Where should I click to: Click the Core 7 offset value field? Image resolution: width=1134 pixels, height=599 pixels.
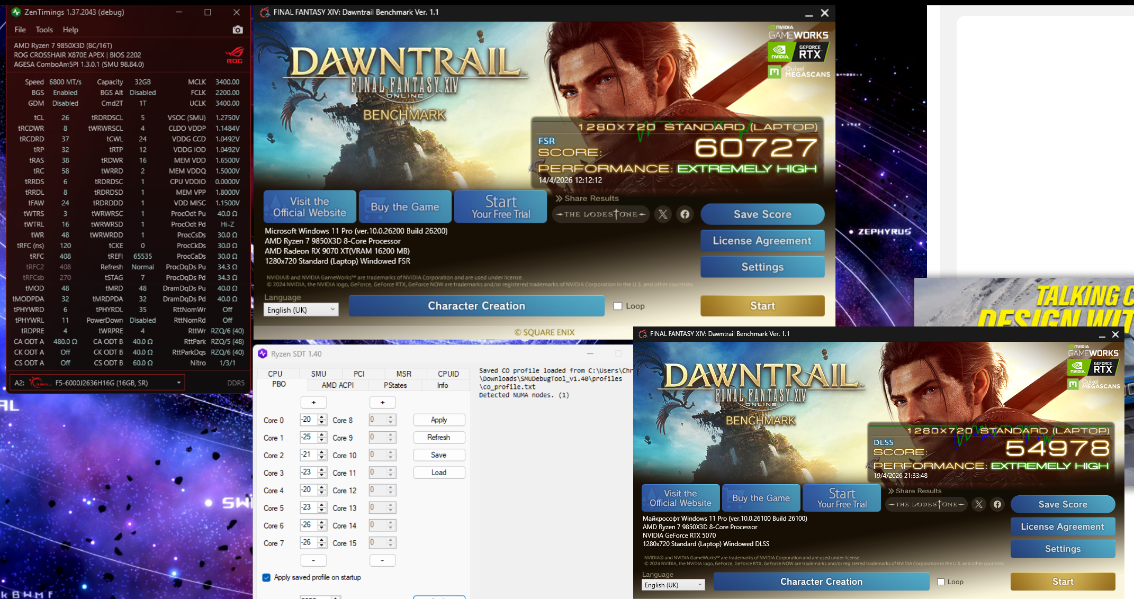308,542
